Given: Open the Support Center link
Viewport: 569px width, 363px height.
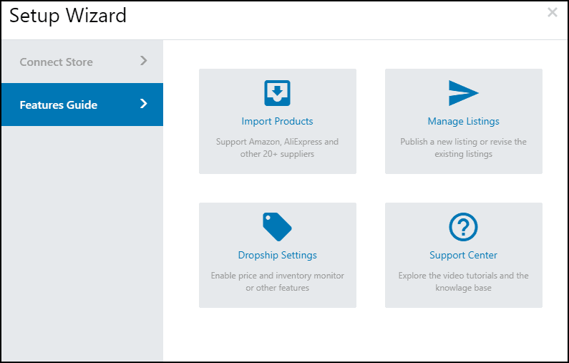Looking at the screenshot, I should click(463, 255).
